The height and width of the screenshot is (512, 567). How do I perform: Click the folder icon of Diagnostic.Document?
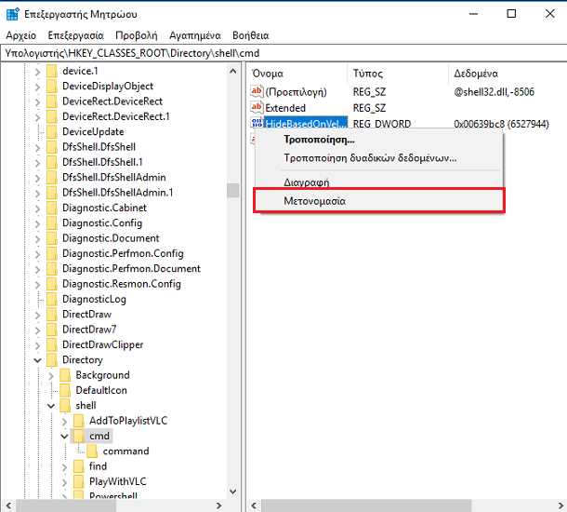tap(52, 238)
